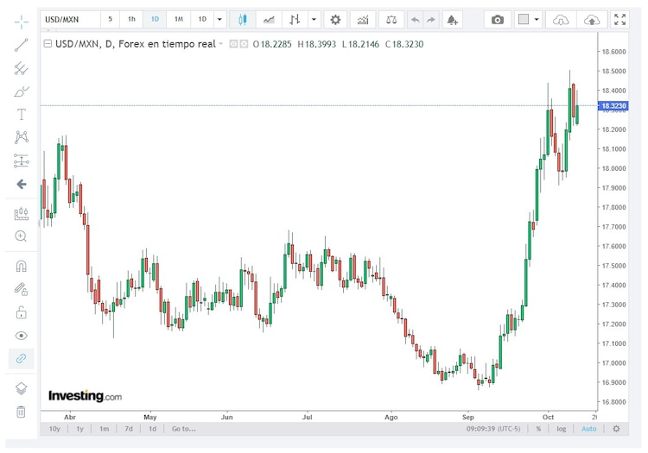Select the text annotation tool
Screen dimensions: 648x453
21,114
